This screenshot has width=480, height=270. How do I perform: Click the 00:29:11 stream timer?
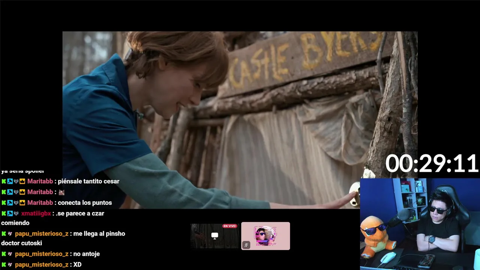pos(432,164)
